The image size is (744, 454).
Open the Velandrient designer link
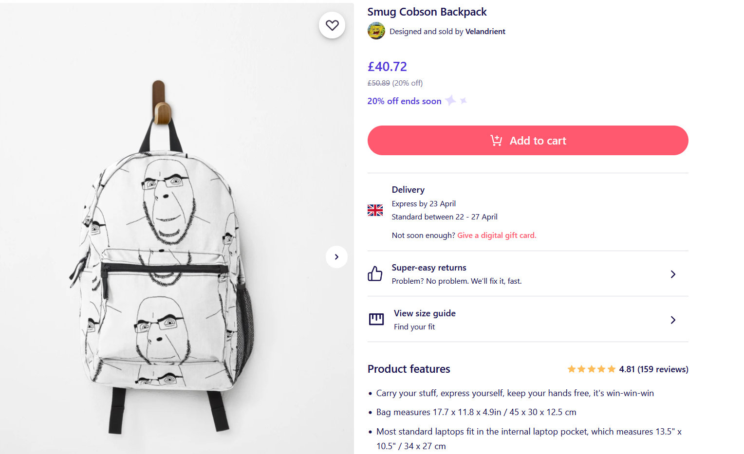click(485, 32)
